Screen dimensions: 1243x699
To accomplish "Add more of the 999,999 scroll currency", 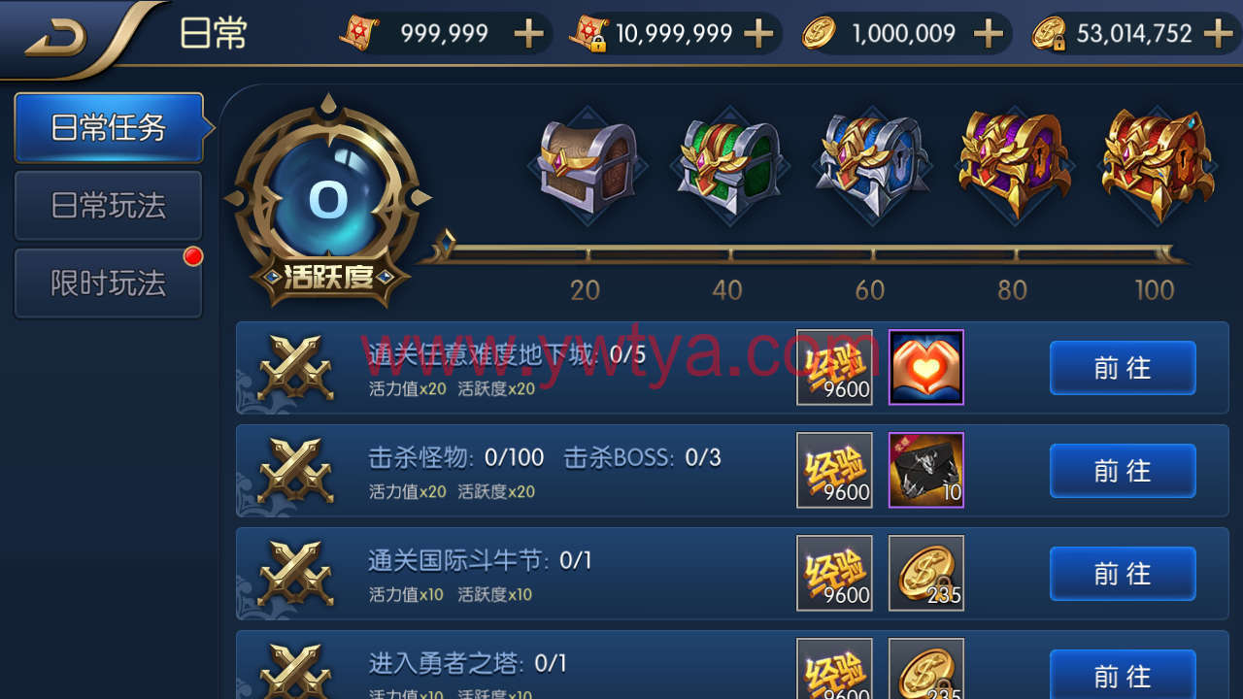I will (x=528, y=34).
